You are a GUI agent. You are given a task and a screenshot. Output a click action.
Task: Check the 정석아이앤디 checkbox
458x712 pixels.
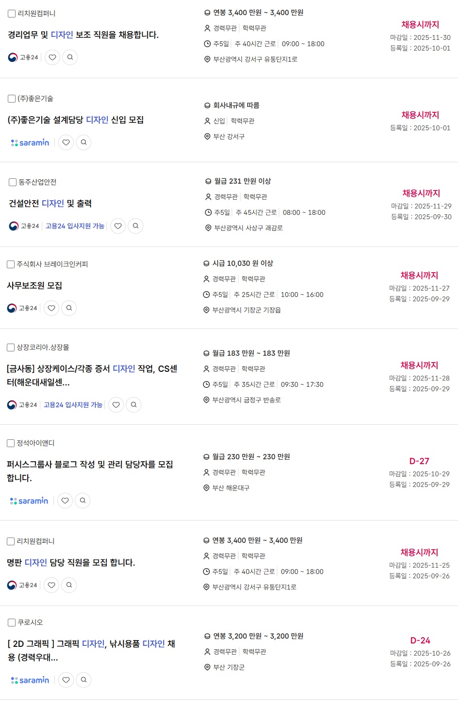11,443
